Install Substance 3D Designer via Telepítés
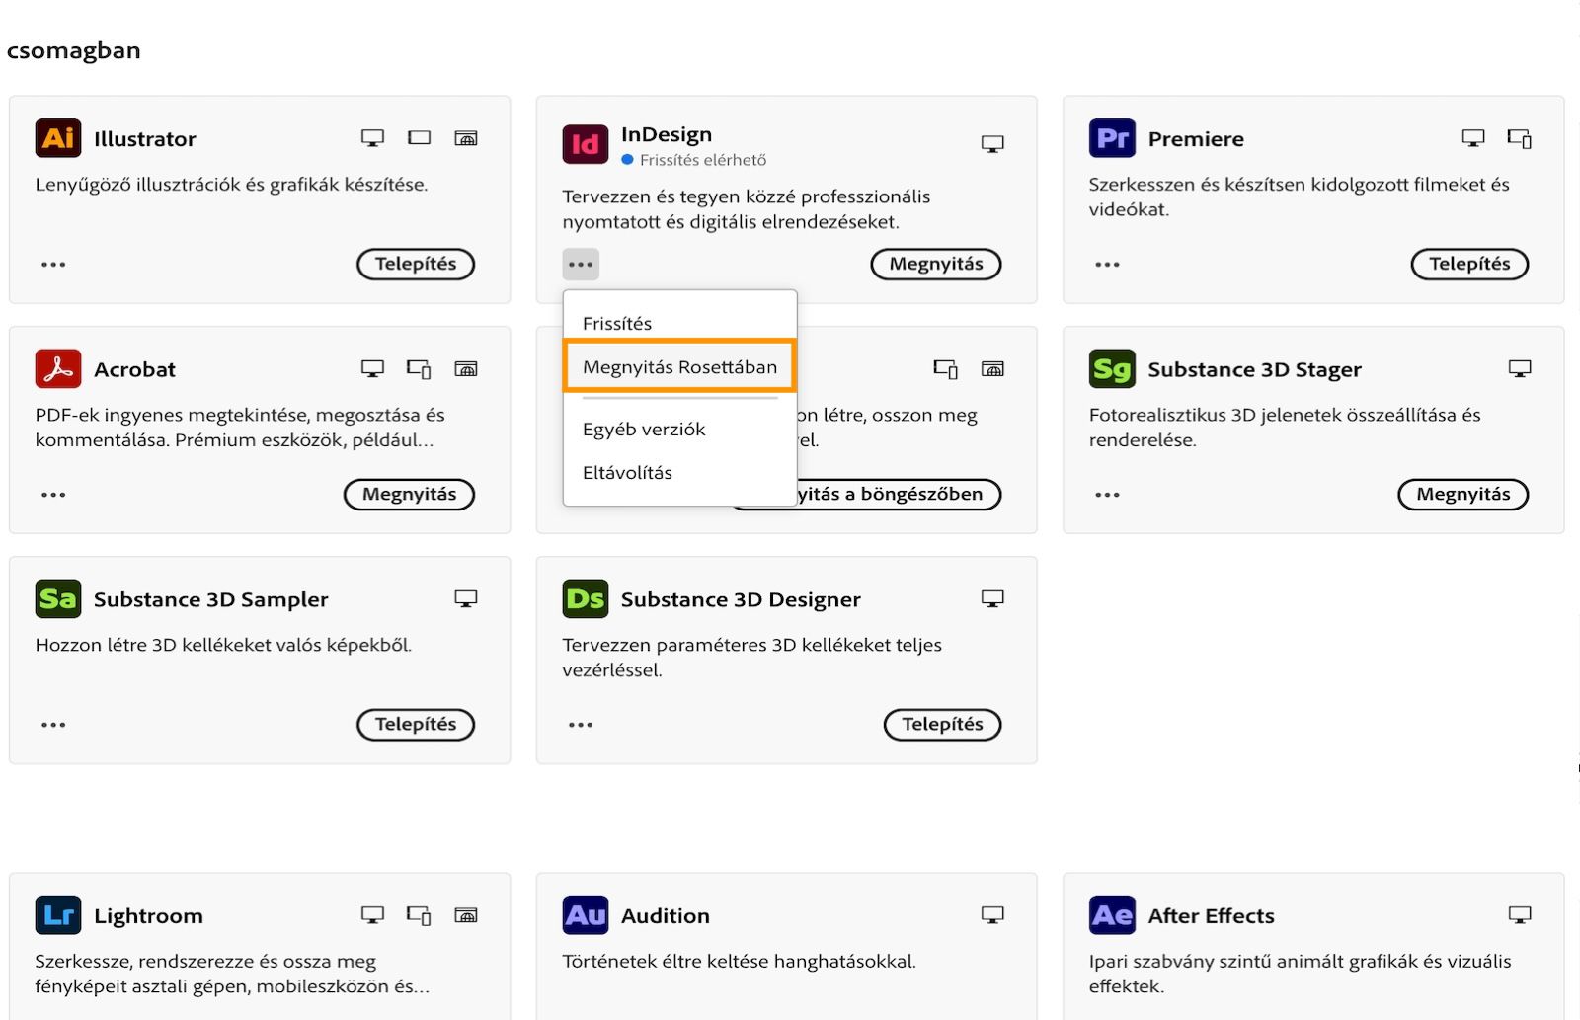This screenshot has height=1020, width=1580. (x=942, y=724)
